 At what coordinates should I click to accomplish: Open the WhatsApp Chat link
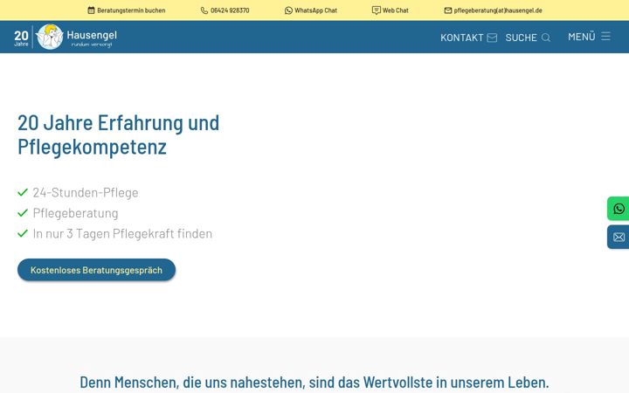[x=315, y=10]
